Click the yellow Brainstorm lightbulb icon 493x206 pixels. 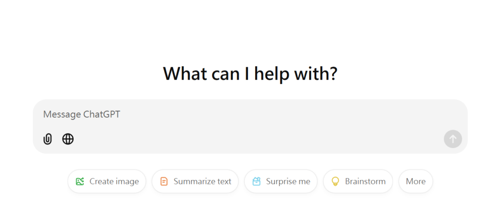pyautogui.click(x=336, y=181)
